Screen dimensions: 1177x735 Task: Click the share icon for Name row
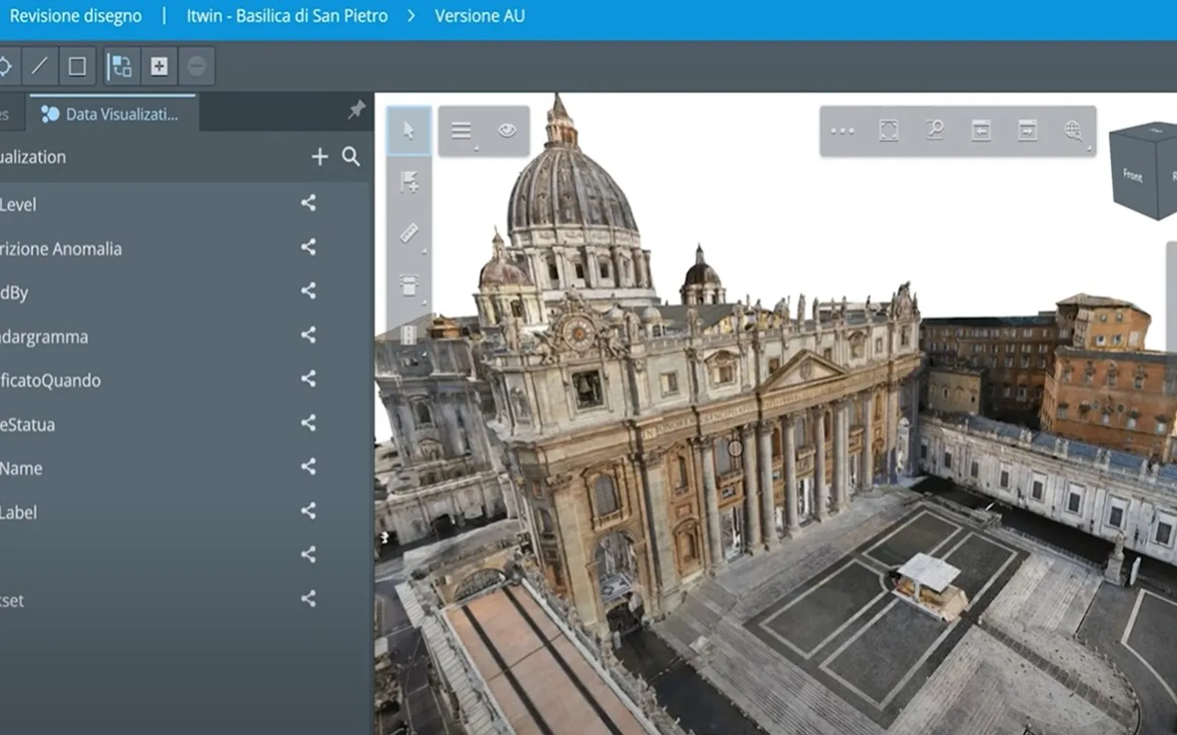(308, 467)
